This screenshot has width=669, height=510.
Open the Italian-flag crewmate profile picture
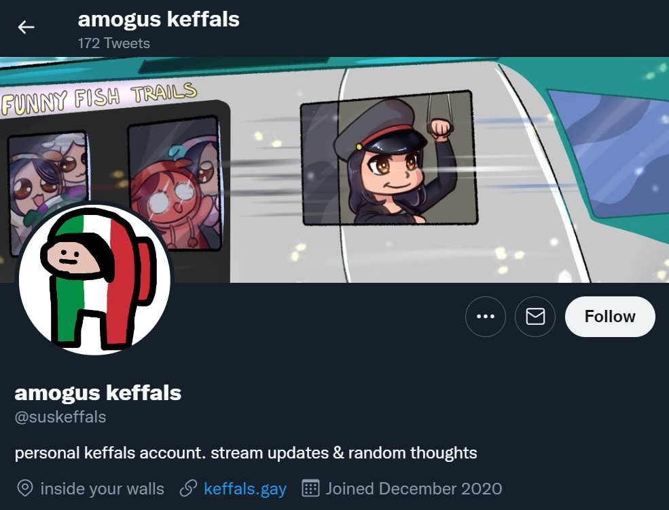coord(94,279)
